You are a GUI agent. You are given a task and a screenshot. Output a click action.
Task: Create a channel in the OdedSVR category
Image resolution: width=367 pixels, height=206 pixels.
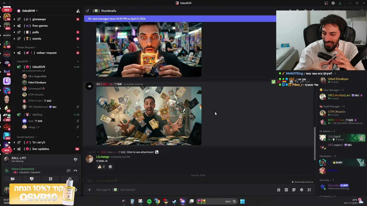pos(78,61)
